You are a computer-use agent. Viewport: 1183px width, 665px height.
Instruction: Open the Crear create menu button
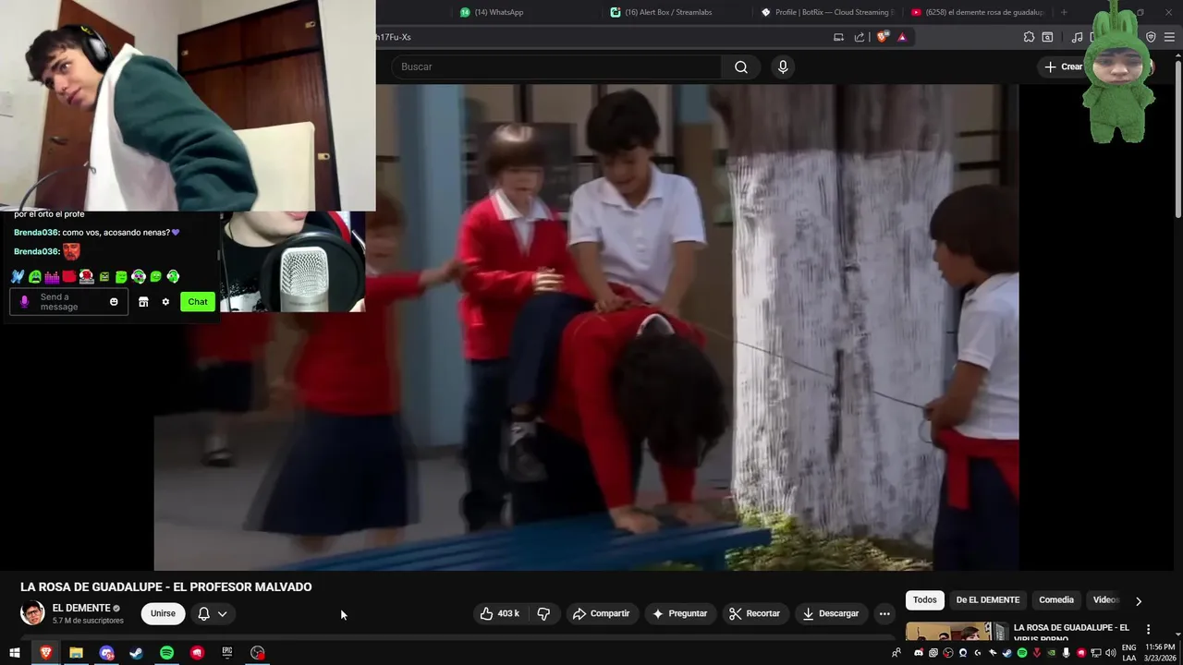[1063, 66]
